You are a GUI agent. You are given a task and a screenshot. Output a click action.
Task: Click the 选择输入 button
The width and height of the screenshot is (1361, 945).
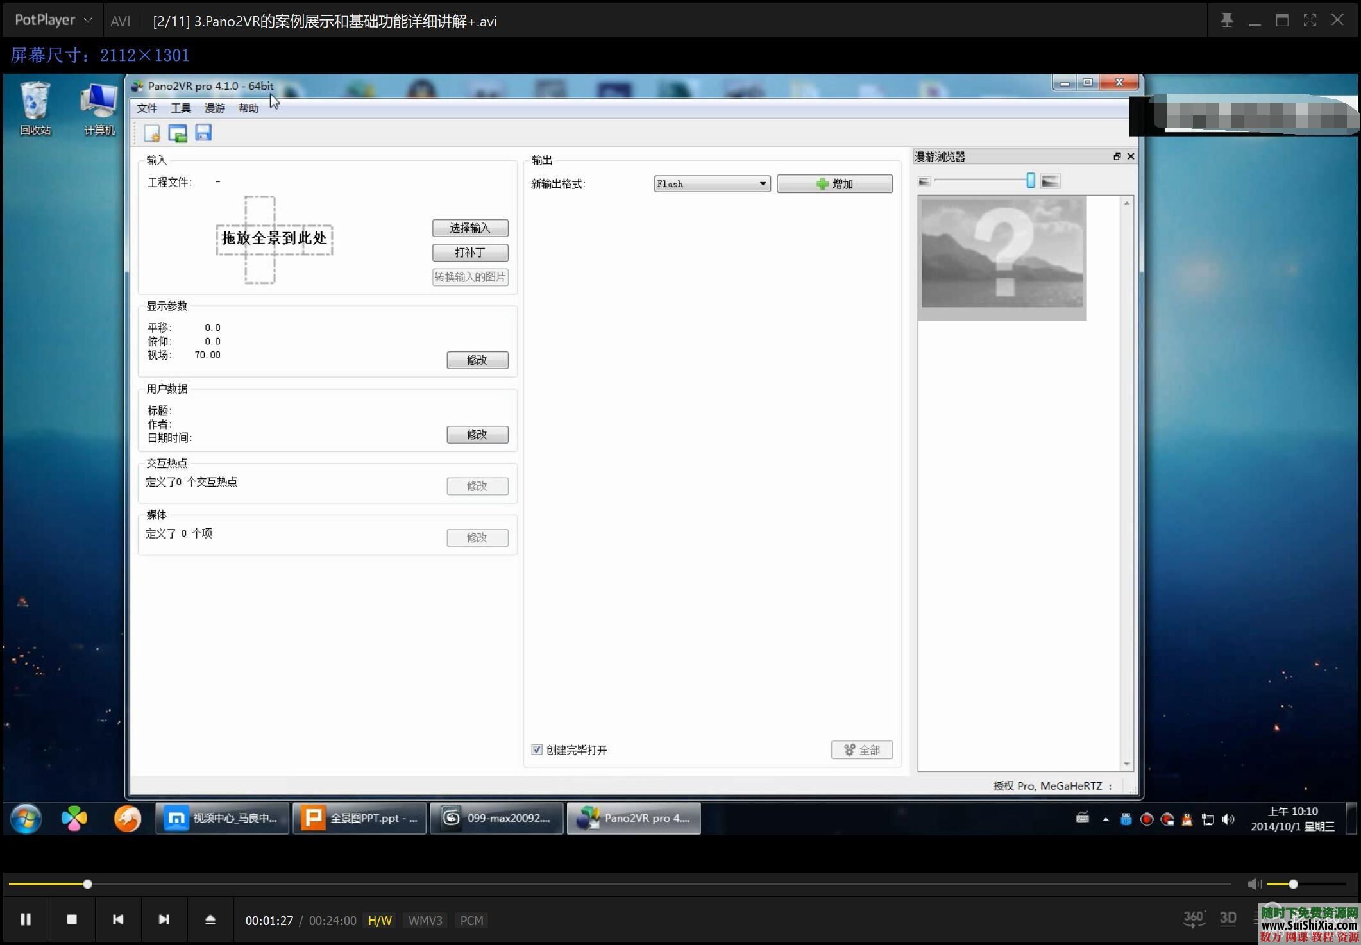coord(470,228)
